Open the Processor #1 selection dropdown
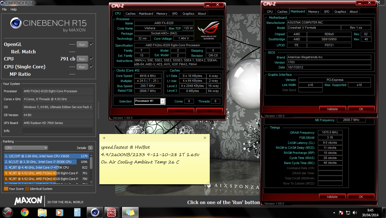 pos(150,101)
